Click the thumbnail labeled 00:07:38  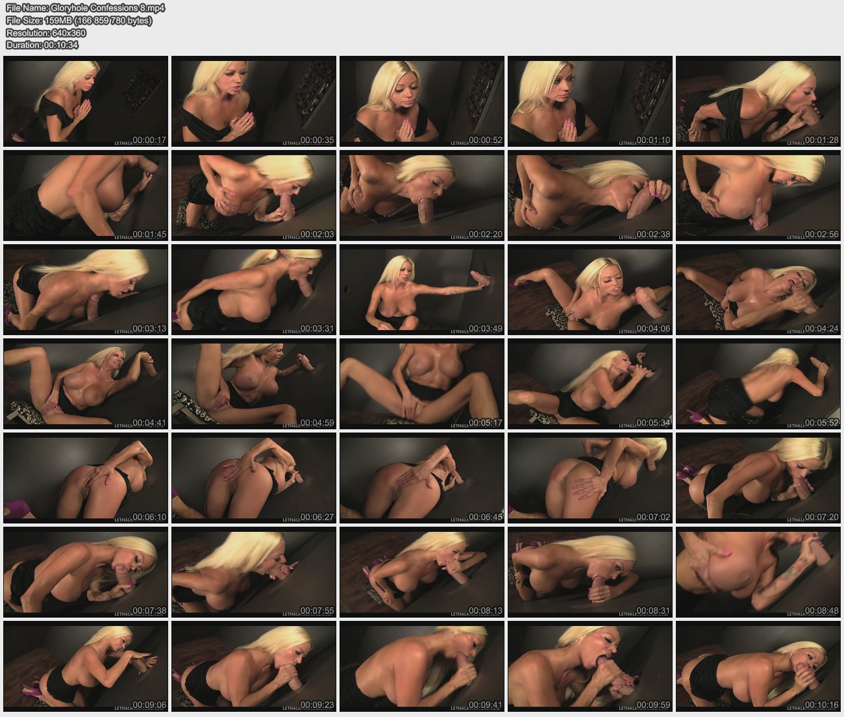pos(86,572)
